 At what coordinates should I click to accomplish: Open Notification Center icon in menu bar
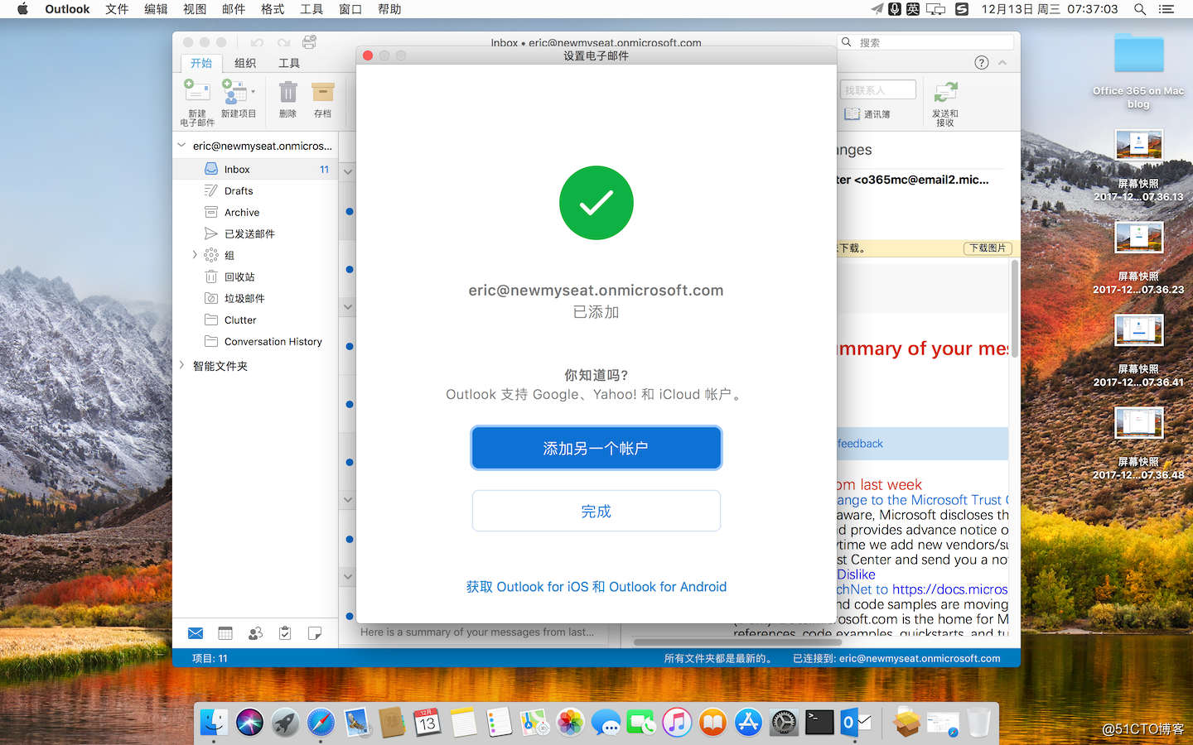click(1166, 9)
